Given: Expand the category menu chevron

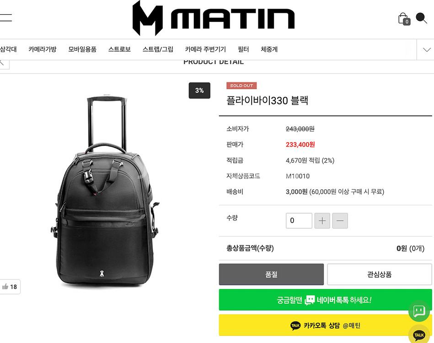Looking at the screenshot, I should pos(427,49).
